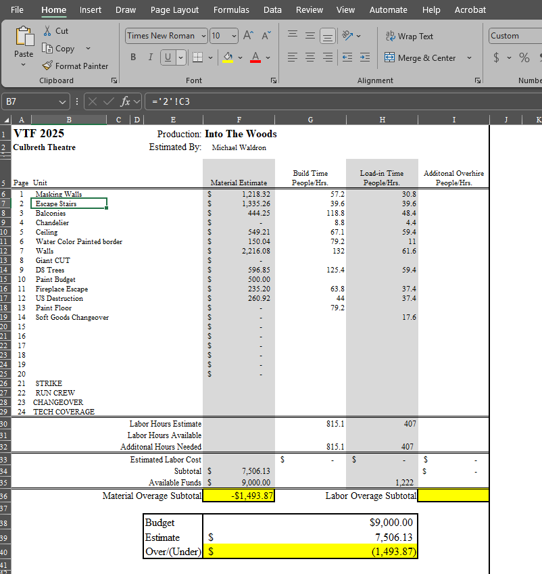Image resolution: width=542 pixels, height=574 pixels.
Task: Increase indent
Action: pos(365,57)
